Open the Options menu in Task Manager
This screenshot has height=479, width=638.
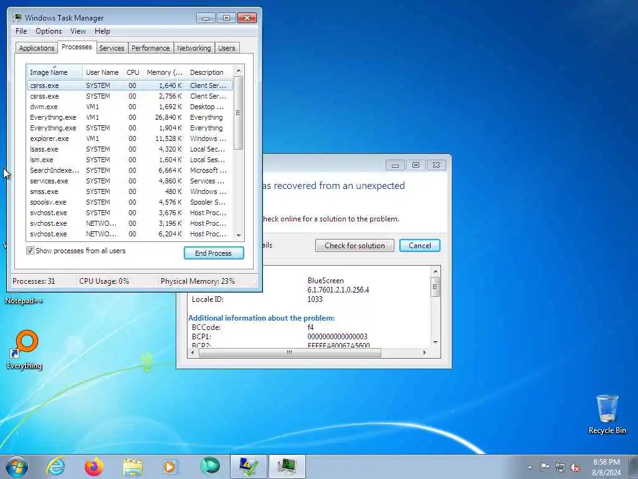[x=49, y=31]
